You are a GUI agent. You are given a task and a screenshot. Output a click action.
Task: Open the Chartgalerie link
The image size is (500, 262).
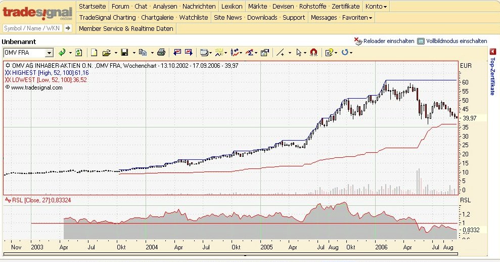pos(157,18)
